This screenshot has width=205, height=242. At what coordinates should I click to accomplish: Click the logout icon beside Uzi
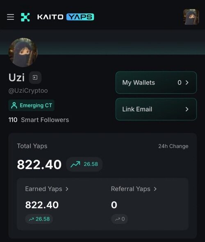click(35, 78)
